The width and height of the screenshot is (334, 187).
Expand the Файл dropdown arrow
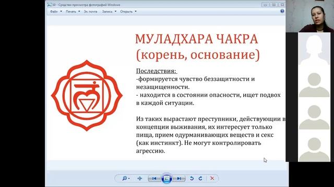(x=61, y=11)
